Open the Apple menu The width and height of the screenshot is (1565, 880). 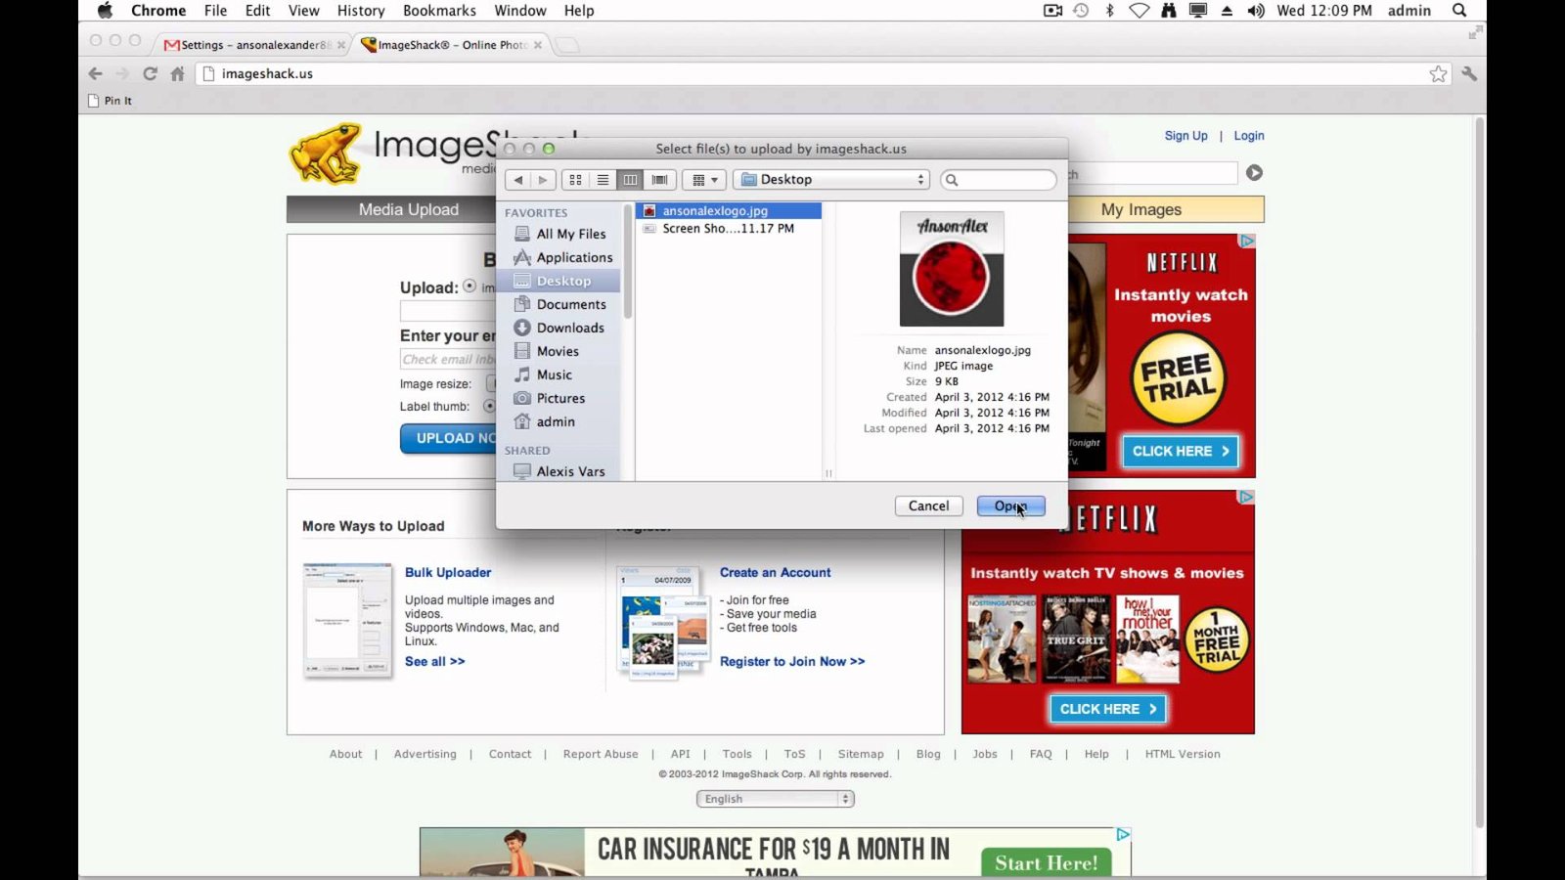point(105,11)
